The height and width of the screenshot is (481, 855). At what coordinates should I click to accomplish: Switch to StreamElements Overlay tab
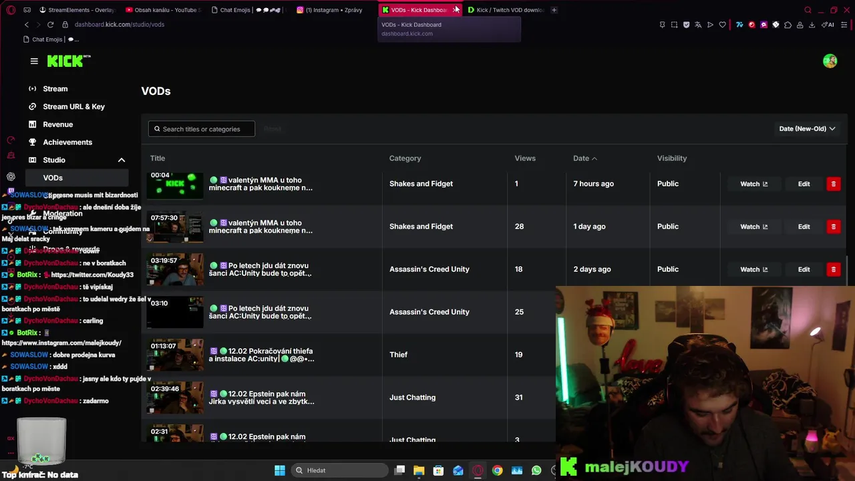[x=77, y=10]
